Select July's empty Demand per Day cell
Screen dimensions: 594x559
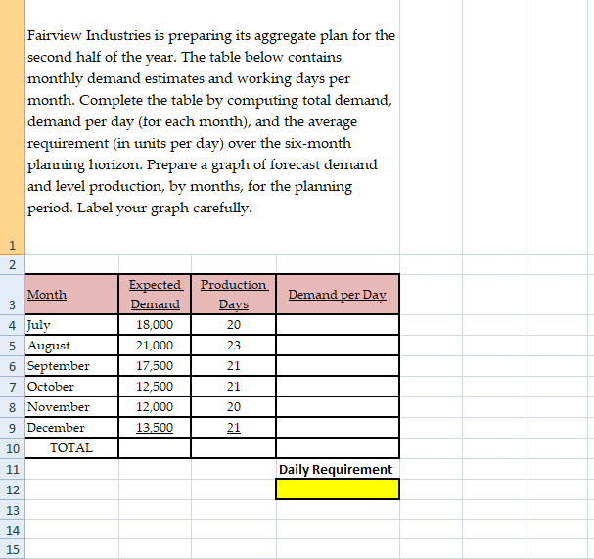(x=338, y=325)
